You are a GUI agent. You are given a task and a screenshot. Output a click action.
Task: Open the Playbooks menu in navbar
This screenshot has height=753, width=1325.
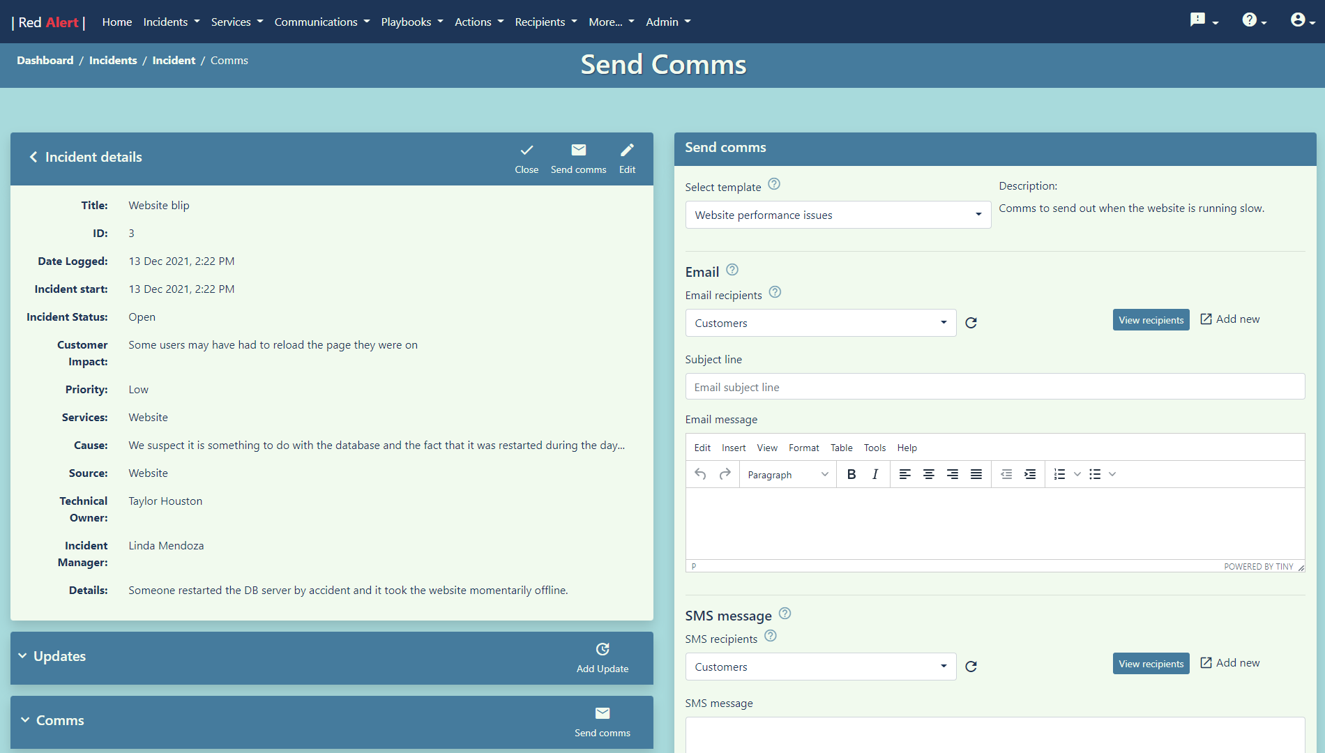(x=411, y=22)
